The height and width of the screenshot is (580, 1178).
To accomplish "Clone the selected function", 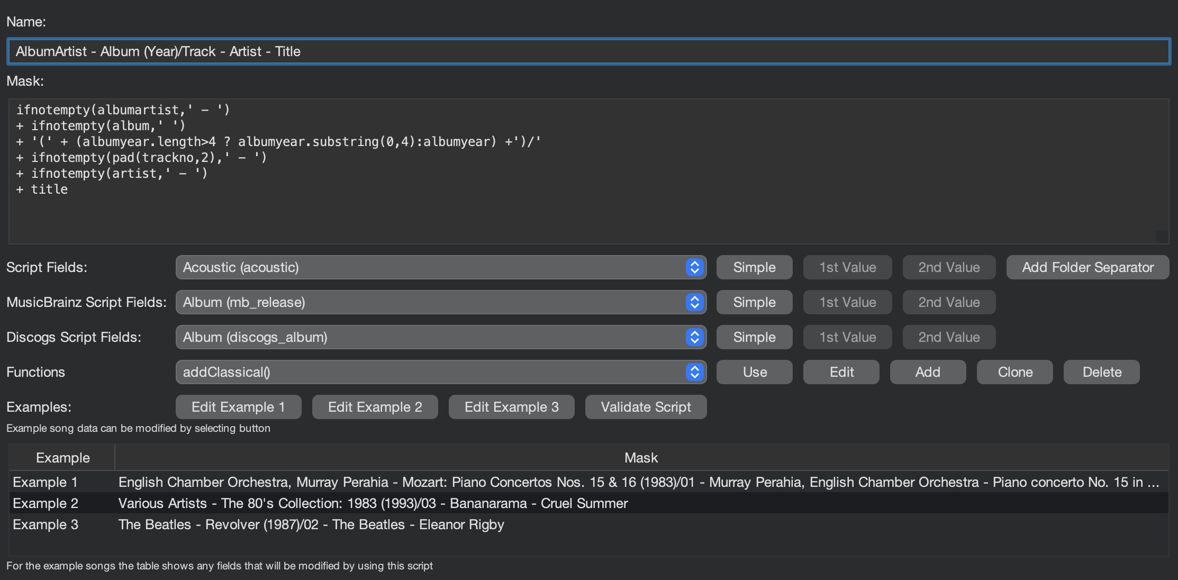I will [x=1014, y=372].
